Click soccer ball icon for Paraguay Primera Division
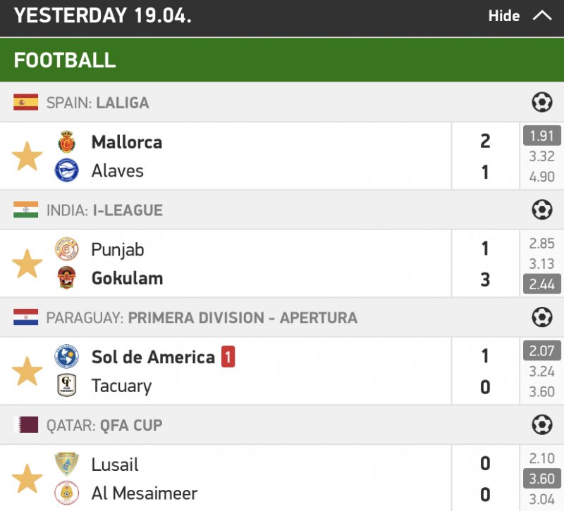This screenshot has width=564, height=511. 541,317
